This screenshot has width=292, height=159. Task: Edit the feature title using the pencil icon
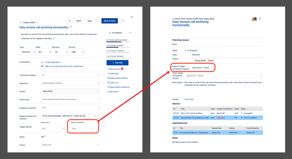(71, 27)
